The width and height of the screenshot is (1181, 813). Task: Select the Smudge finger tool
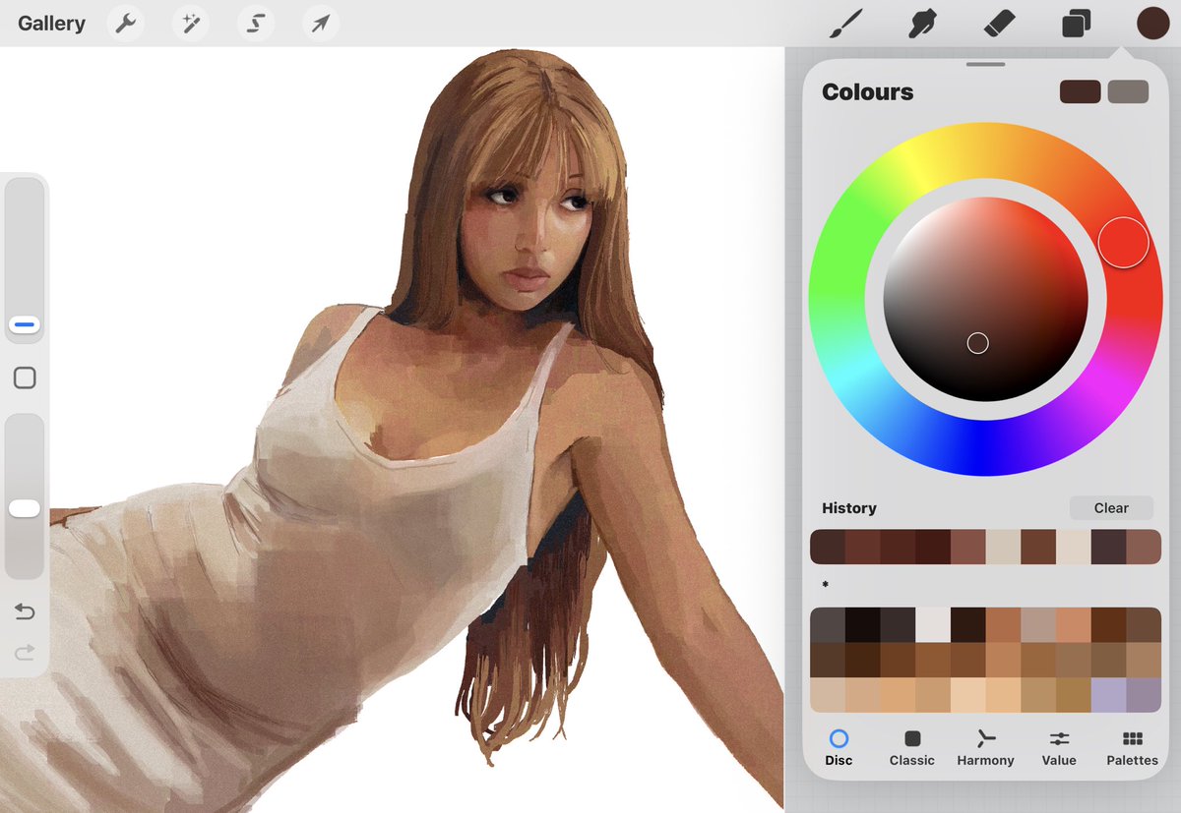coord(922,24)
